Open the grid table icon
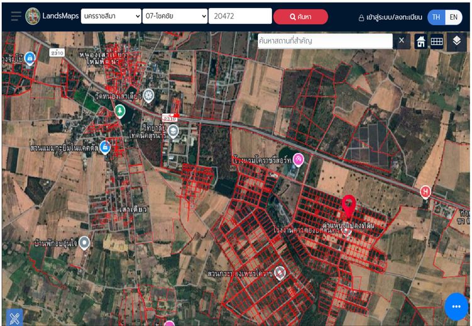This screenshot has height=326, width=472. pos(437,42)
